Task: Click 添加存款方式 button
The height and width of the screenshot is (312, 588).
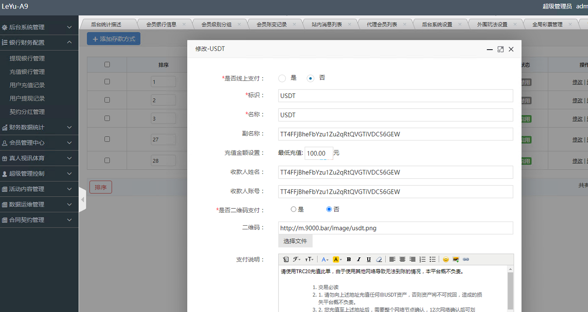Action: (114, 39)
